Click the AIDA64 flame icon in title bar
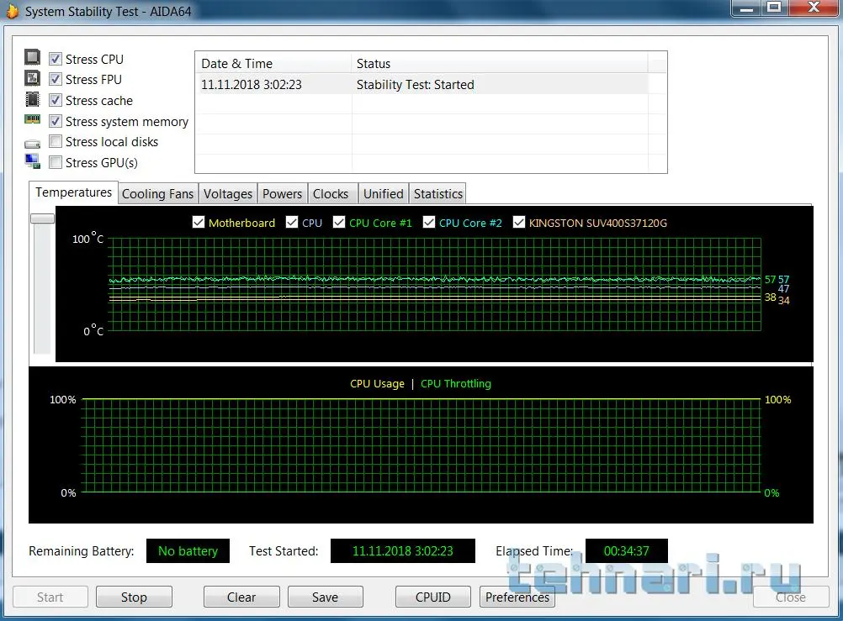The width and height of the screenshot is (843, 621). point(13,12)
